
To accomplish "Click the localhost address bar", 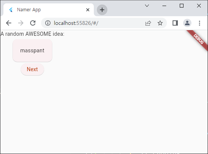I will point(104,23).
